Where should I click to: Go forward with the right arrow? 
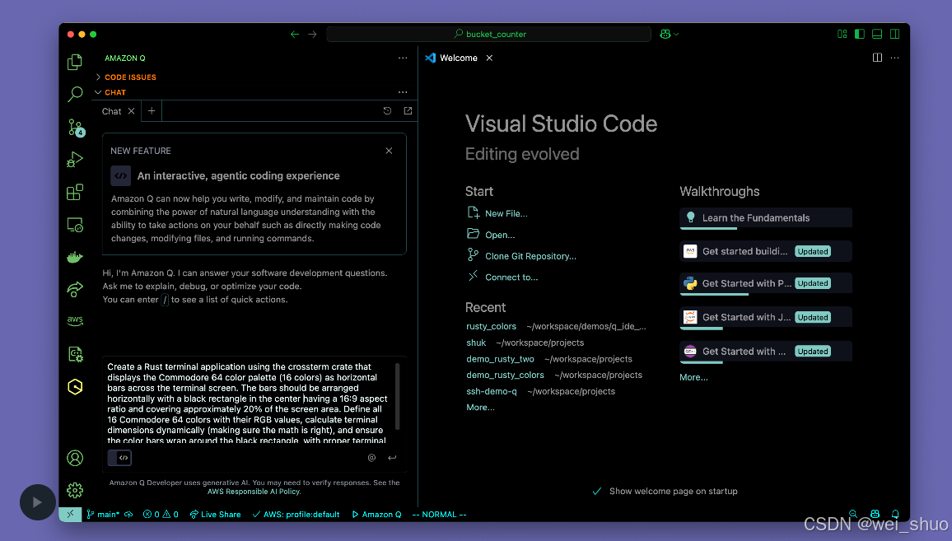click(x=312, y=34)
